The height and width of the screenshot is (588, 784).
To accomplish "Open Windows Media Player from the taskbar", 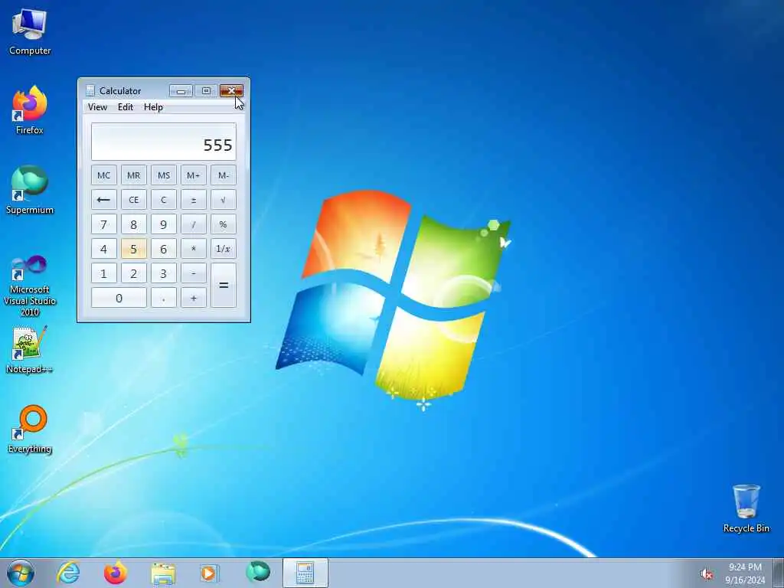I will click(210, 573).
